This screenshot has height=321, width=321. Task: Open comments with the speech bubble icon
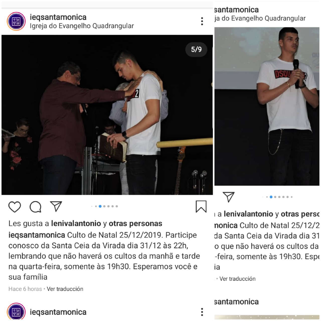pyautogui.click(x=35, y=207)
